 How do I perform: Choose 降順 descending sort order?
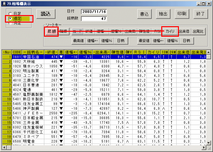pyautogui.click(x=63, y=31)
